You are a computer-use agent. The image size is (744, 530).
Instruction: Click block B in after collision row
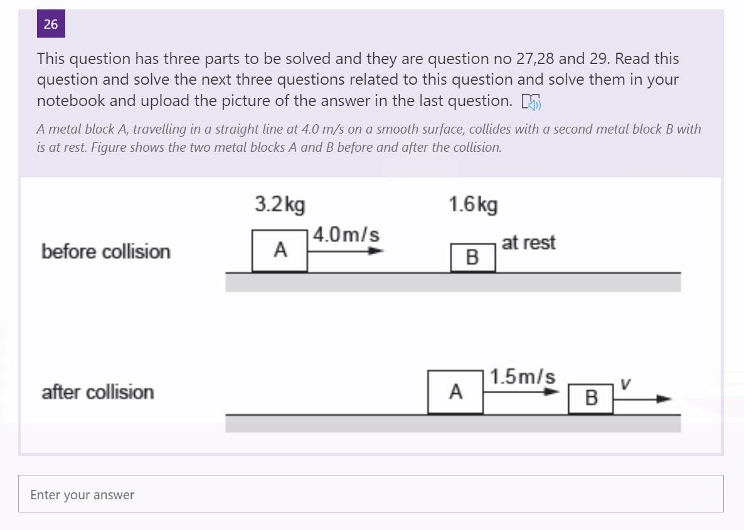(591, 398)
